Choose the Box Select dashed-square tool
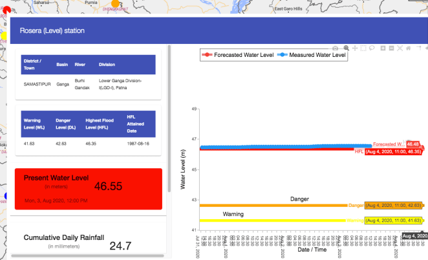 click(x=363, y=49)
